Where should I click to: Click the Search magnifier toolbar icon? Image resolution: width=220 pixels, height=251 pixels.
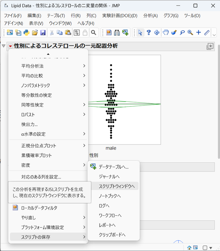(93, 33)
